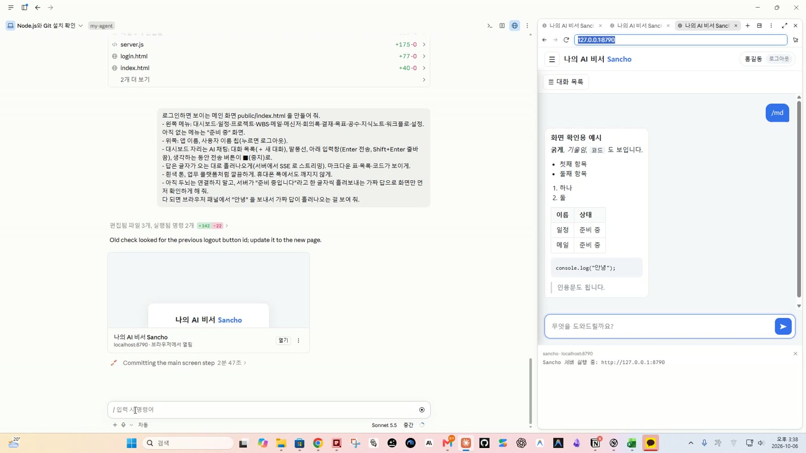This screenshot has width=806, height=453.
Task: Click the 중간 effort selector
Action: pyautogui.click(x=409, y=425)
